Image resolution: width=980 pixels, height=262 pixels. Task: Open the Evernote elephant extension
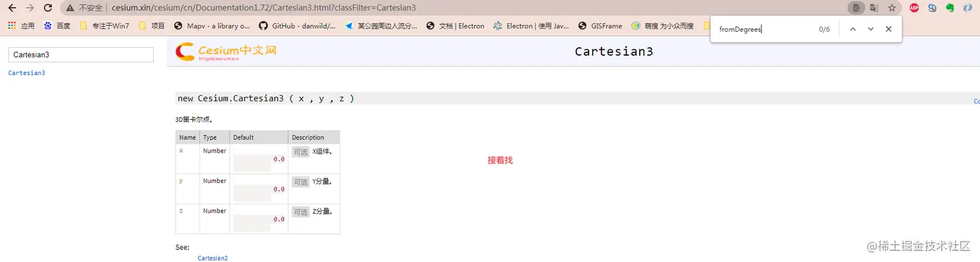pos(950,8)
